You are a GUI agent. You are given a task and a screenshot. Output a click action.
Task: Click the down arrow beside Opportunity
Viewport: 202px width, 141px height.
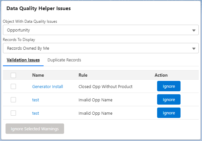(x=194, y=30)
